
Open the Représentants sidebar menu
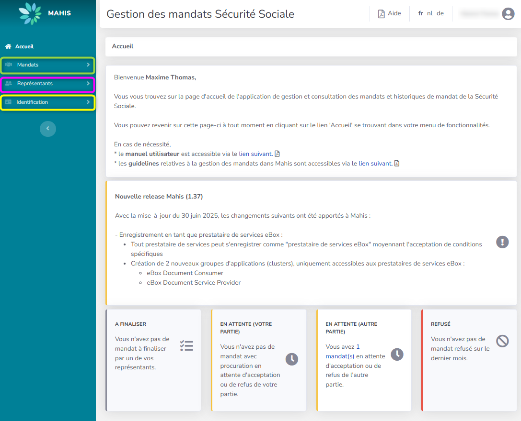point(48,84)
